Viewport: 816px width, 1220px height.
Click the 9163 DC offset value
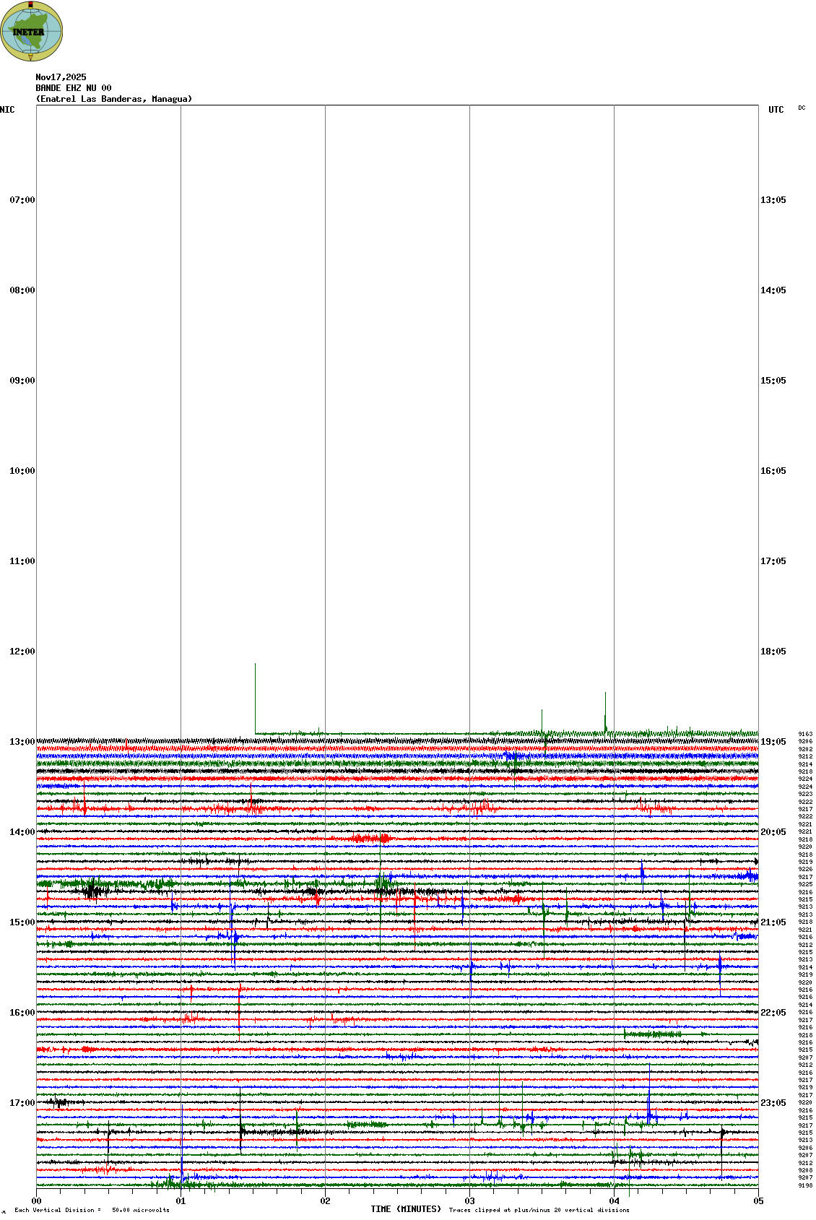tap(804, 734)
